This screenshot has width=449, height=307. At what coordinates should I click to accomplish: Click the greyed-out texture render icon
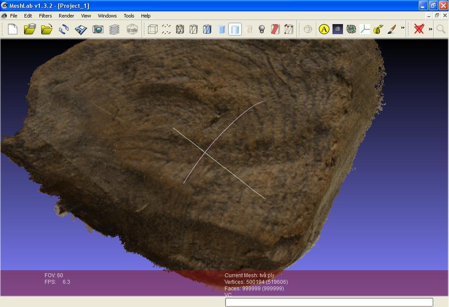click(x=249, y=29)
